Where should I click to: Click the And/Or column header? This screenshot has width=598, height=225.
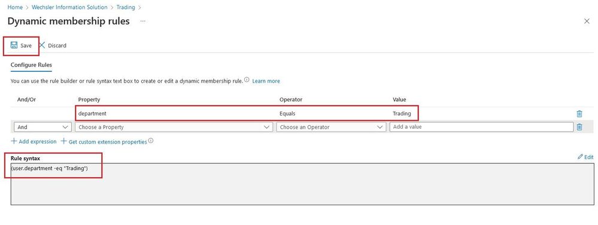(x=26, y=99)
